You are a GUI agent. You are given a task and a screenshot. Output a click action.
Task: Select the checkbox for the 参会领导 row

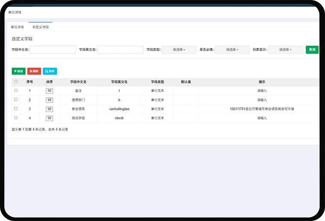tap(16, 109)
